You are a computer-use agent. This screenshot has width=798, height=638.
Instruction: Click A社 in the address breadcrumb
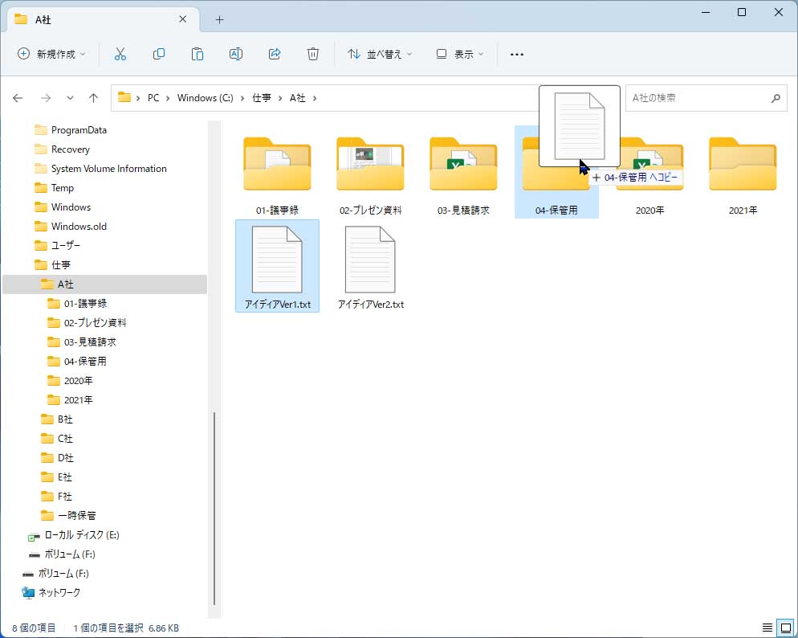298,98
